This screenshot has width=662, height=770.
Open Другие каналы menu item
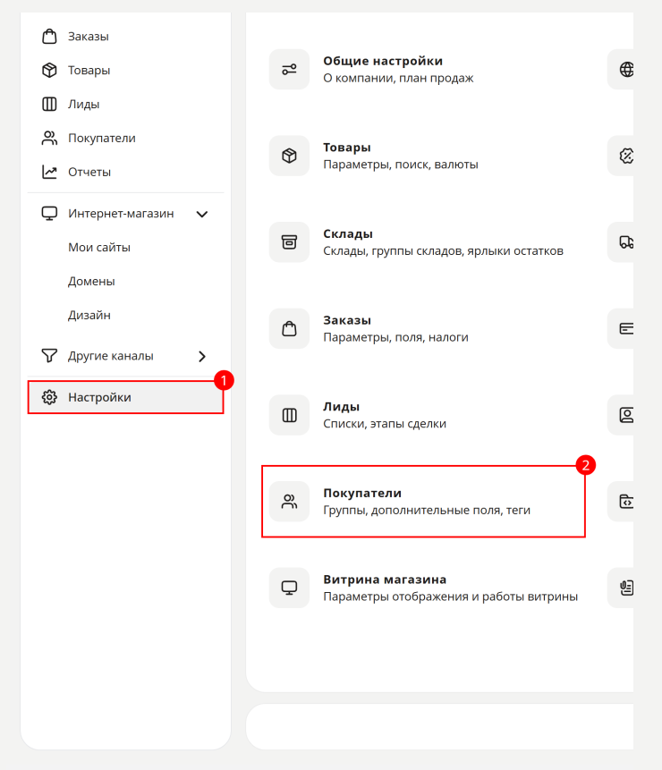coord(111,356)
